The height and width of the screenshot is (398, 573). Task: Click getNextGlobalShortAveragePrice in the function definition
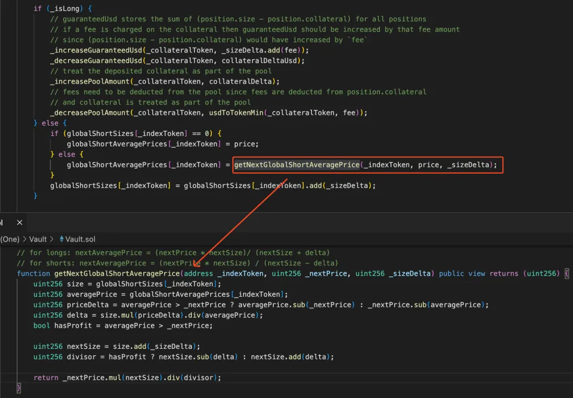pos(117,273)
